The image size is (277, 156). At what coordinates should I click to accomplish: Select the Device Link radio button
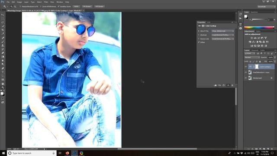tap(199, 39)
